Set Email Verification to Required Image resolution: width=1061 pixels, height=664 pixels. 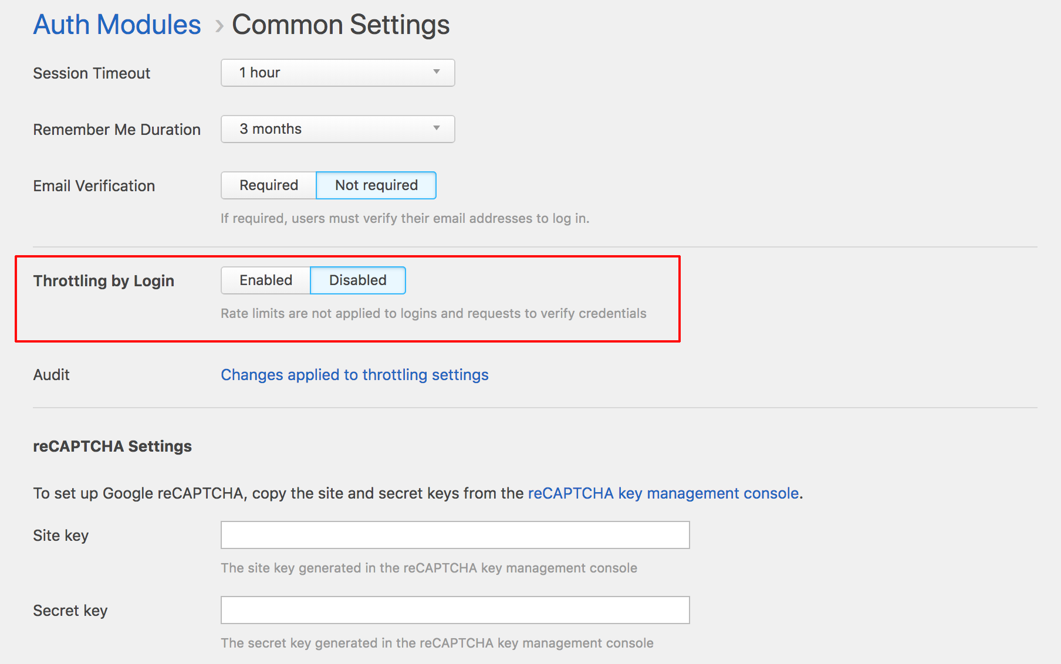(x=269, y=185)
